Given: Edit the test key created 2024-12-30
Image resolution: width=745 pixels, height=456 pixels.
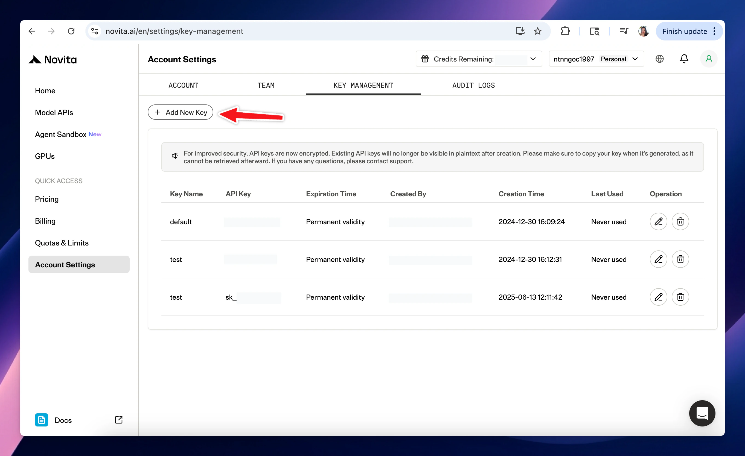Looking at the screenshot, I should (x=658, y=259).
